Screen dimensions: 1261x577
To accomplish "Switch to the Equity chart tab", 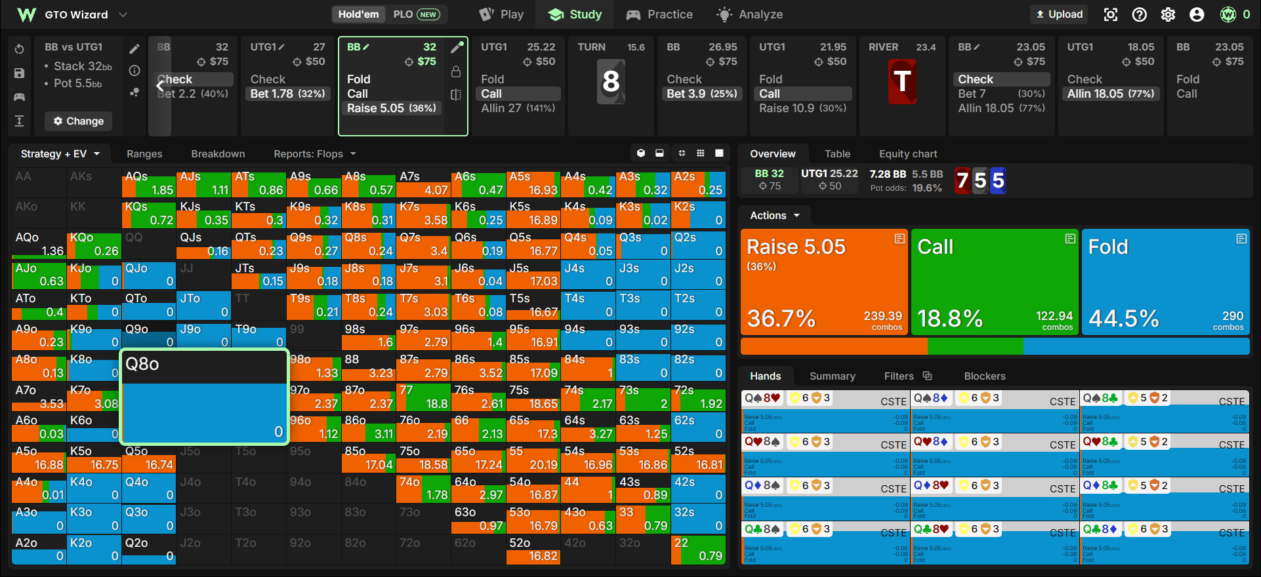I will tap(908, 154).
